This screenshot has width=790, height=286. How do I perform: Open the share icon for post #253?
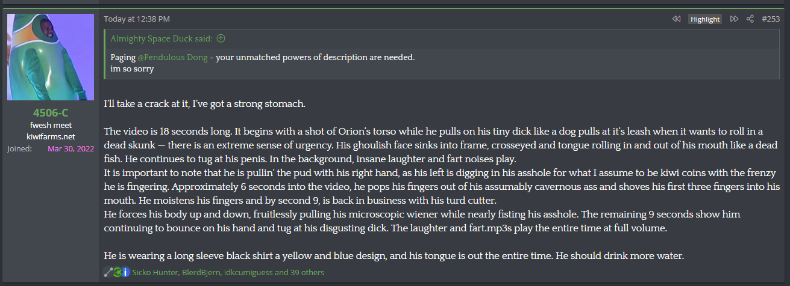coord(750,19)
